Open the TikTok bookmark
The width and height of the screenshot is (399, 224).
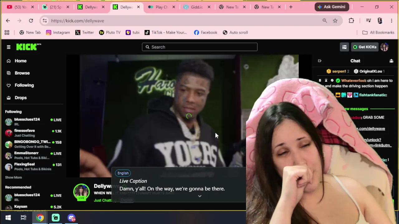click(x=166, y=32)
